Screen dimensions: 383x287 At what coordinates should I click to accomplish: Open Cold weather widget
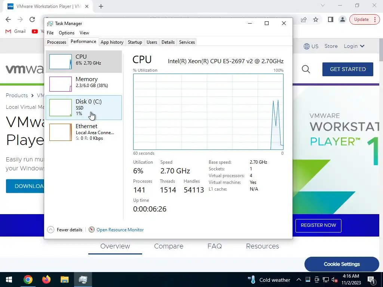point(269,280)
